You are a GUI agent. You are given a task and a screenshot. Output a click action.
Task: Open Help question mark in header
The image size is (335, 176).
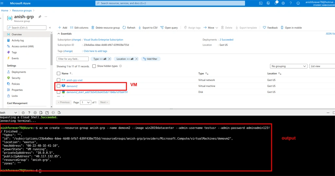[291, 3]
